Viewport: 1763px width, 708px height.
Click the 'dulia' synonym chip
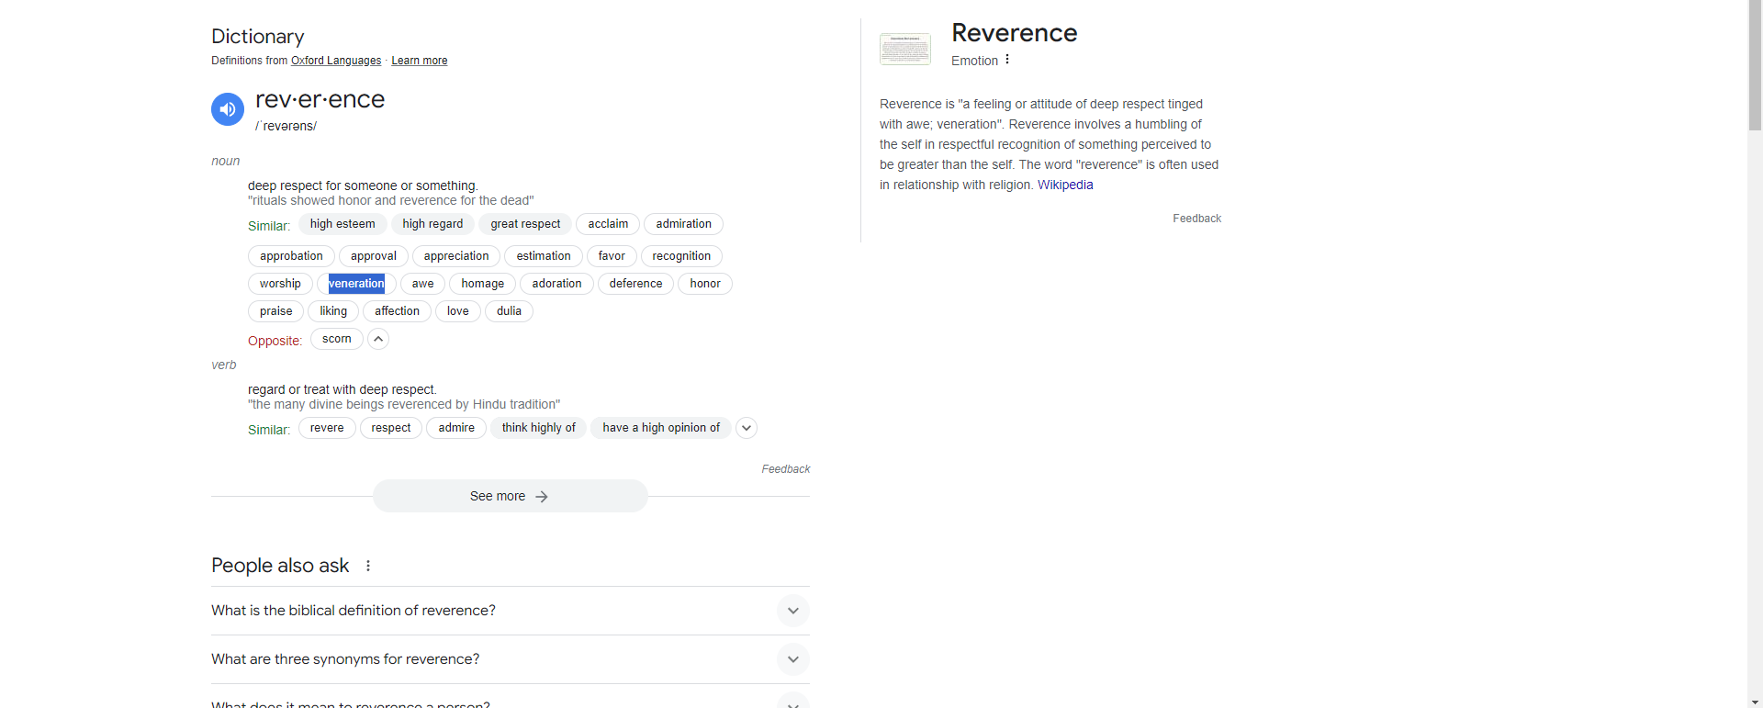pos(509,311)
